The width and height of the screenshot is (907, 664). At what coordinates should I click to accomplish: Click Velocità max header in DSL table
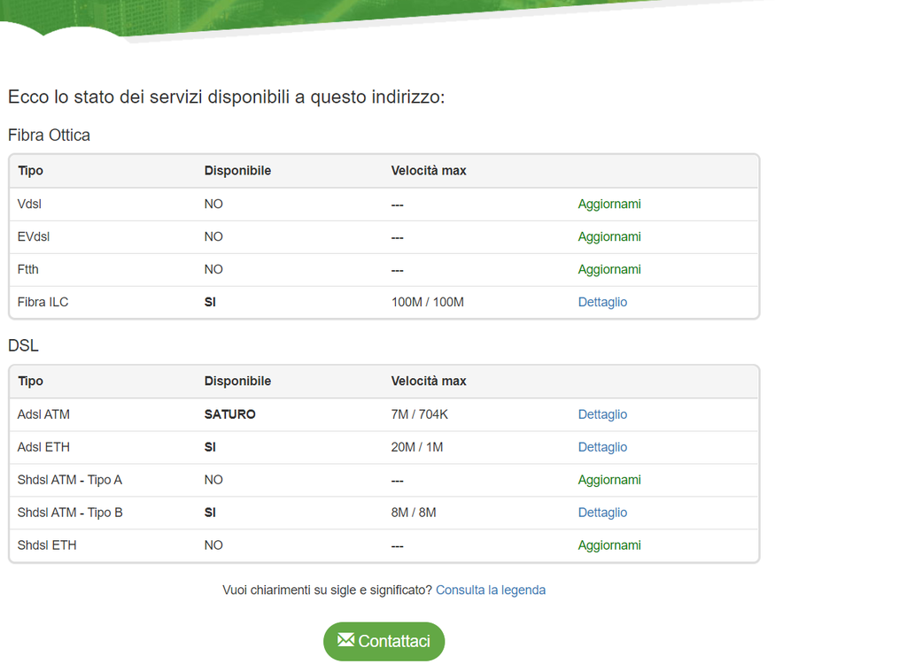tap(429, 382)
